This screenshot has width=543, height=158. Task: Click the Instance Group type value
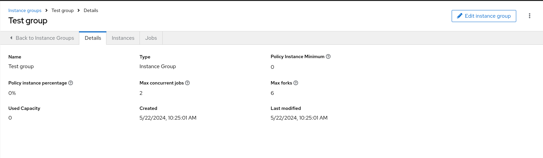158,66
